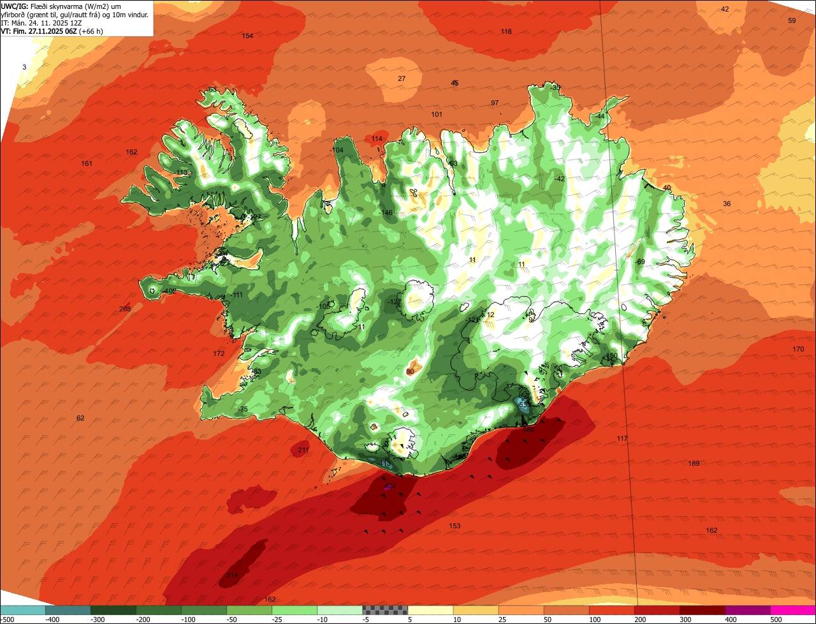Click the purple legend swatch between 400 and 500
Viewport: 816px width, 624px height.
click(748, 610)
